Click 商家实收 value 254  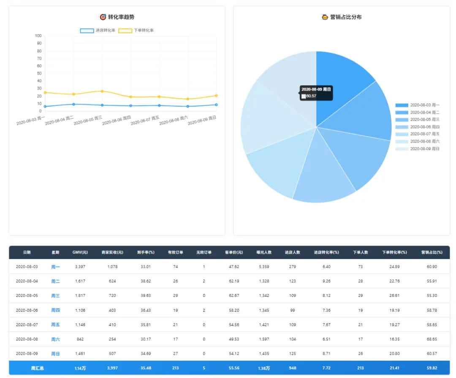pyautogui.click(x=112, y=339)
